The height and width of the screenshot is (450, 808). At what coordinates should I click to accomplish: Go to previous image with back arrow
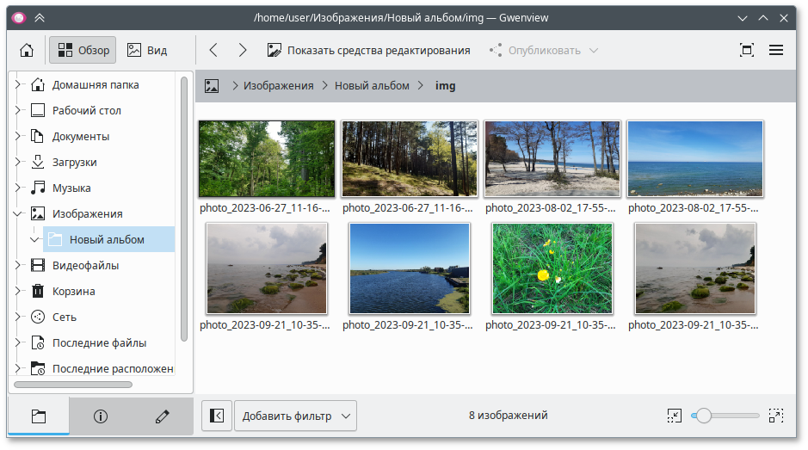213,50
